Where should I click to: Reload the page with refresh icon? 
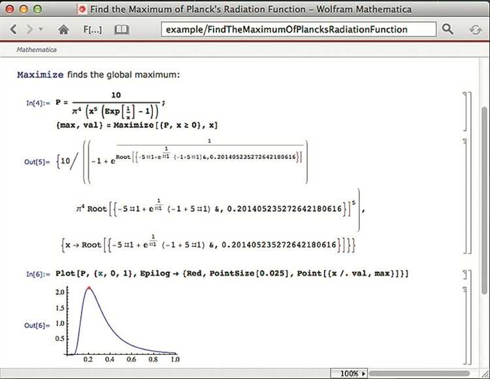[475, 29]
